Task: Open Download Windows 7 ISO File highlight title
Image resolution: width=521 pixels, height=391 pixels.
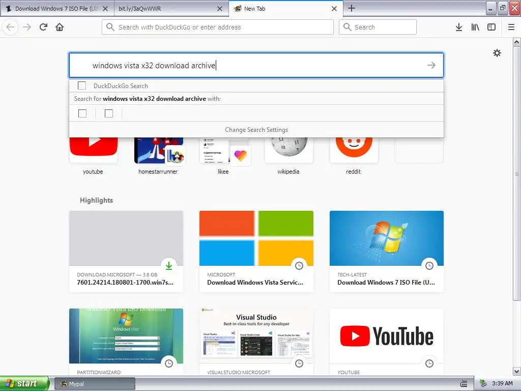Action: click(x=386, y=282)
